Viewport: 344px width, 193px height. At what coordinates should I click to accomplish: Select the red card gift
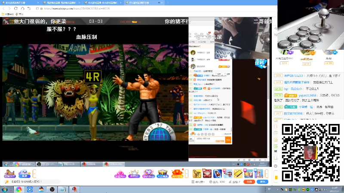[x=207, y=174]
